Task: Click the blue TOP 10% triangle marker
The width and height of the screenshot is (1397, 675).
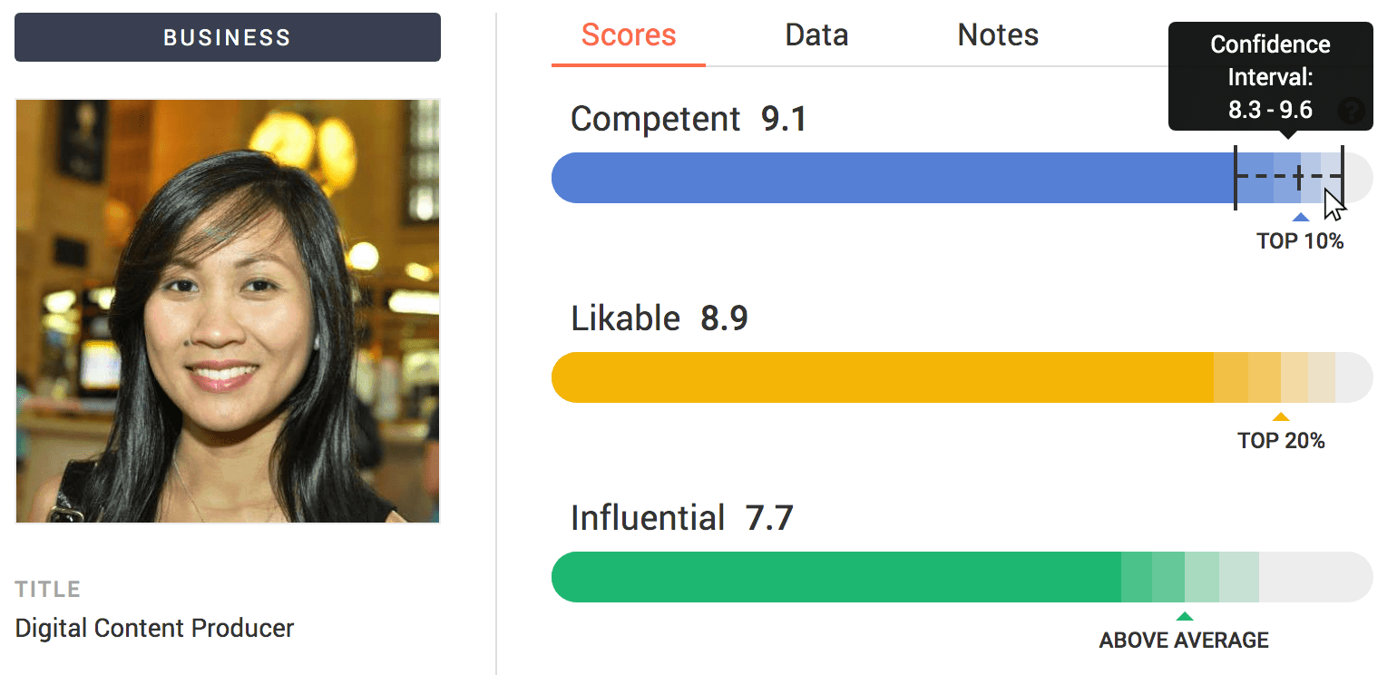Action: tap(1300, 217)
